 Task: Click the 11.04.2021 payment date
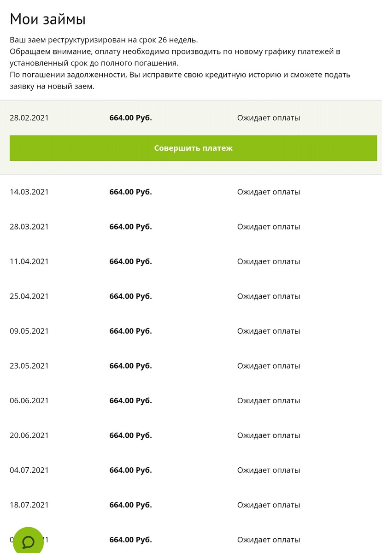click(x=29, y=261)
